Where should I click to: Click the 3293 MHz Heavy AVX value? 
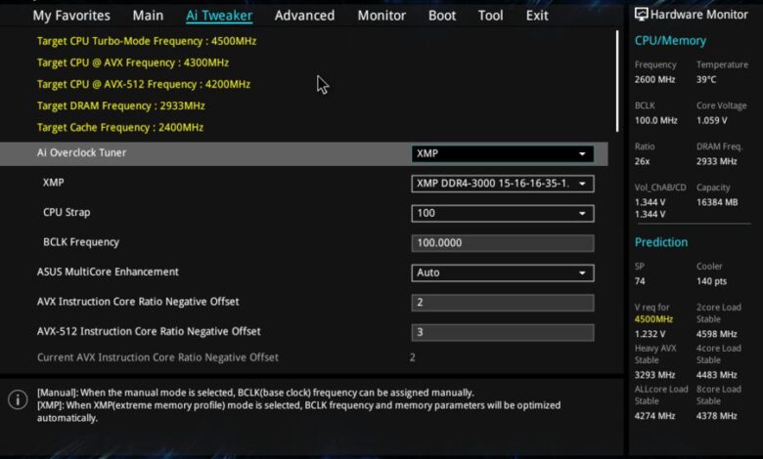click(x=654, y=374)
